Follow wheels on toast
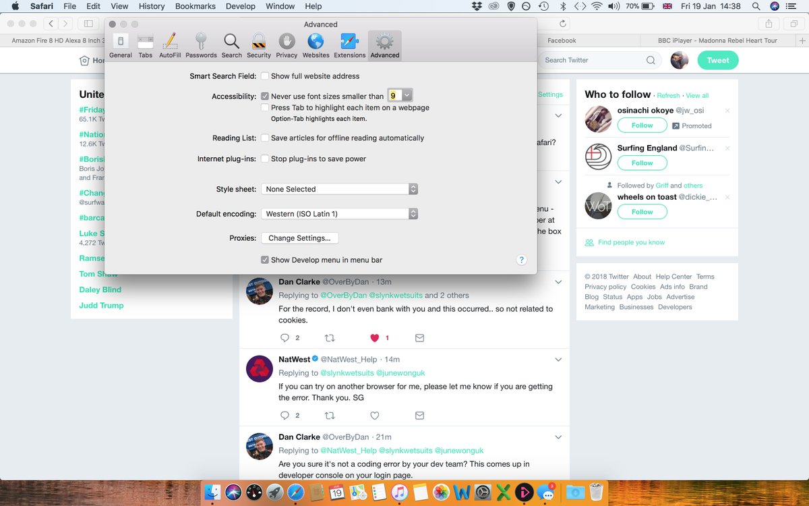Image resolution: width=809 pixels, height=506 pixels. (642, 212)
